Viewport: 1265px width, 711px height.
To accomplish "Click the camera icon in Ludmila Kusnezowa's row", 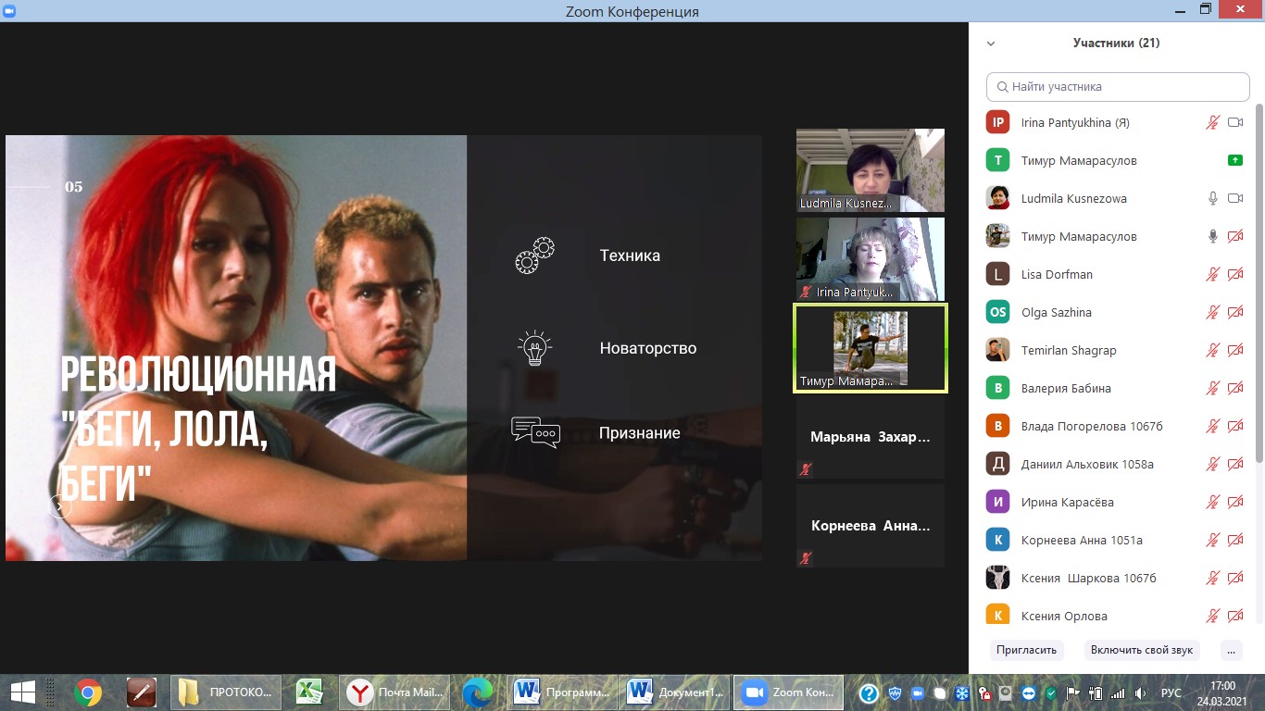I will (1234, 198).
